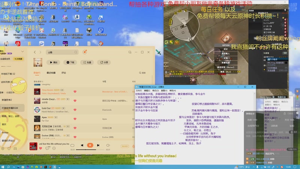Open the now-playing album art
Image resolution: width=300 pixels, height=169 pixels.
33,146
